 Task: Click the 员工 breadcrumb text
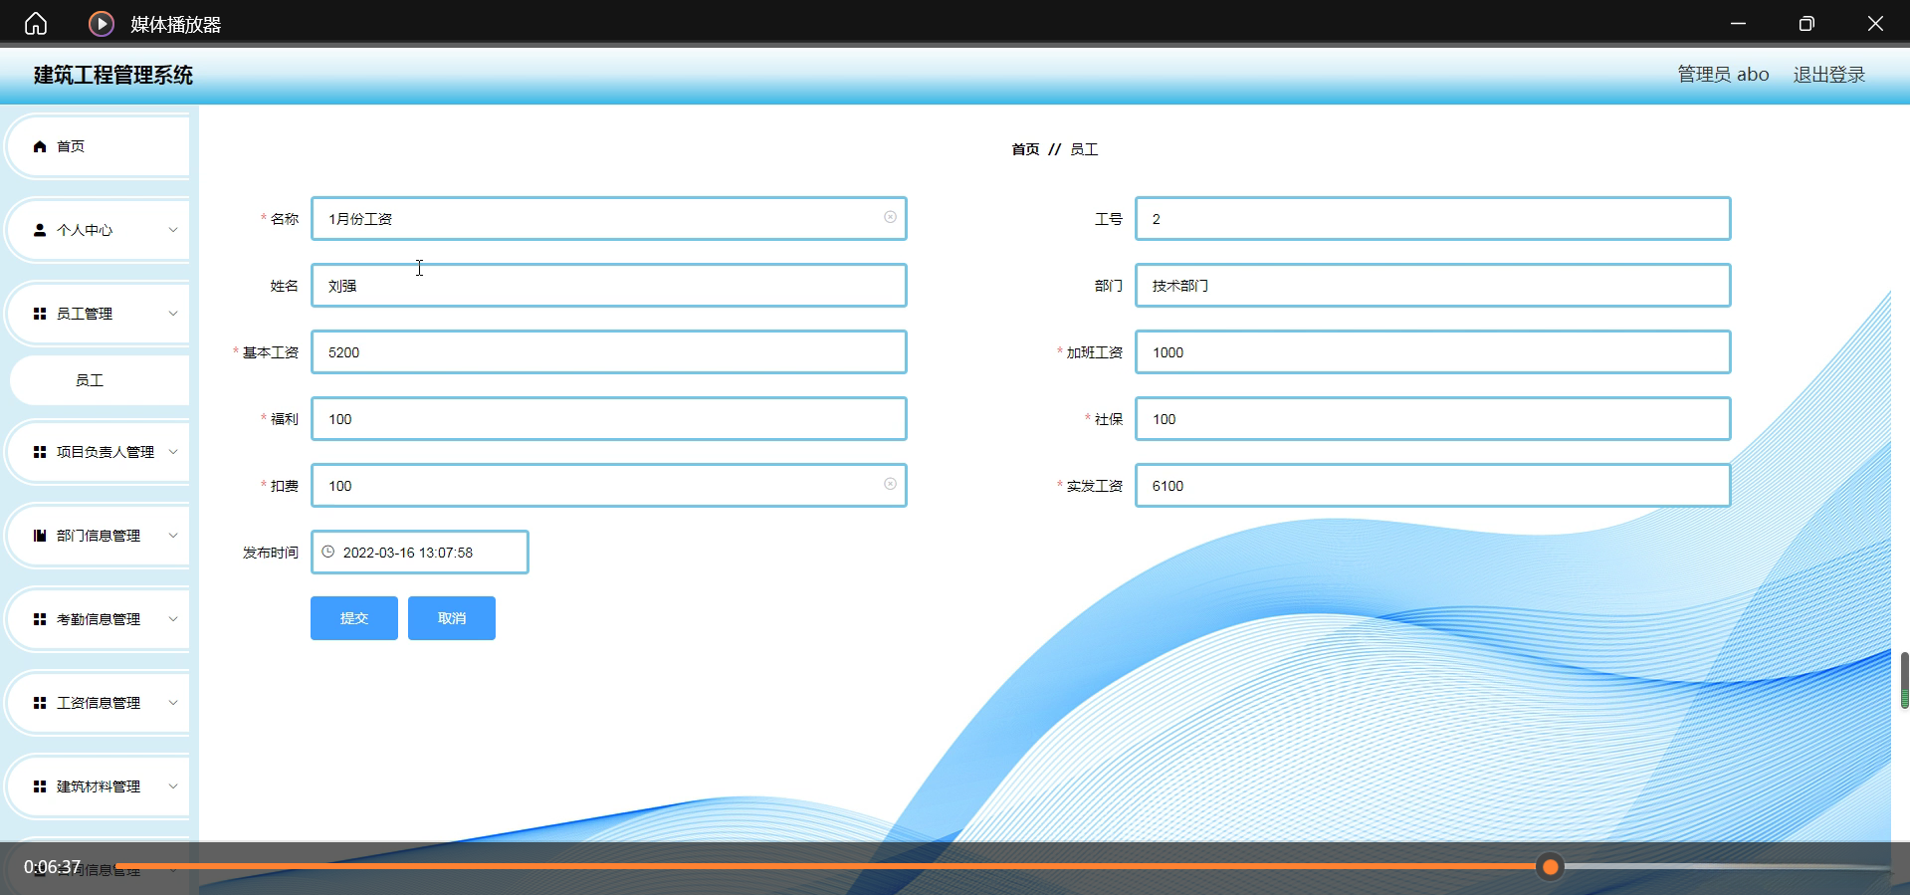pos(1084,149)
